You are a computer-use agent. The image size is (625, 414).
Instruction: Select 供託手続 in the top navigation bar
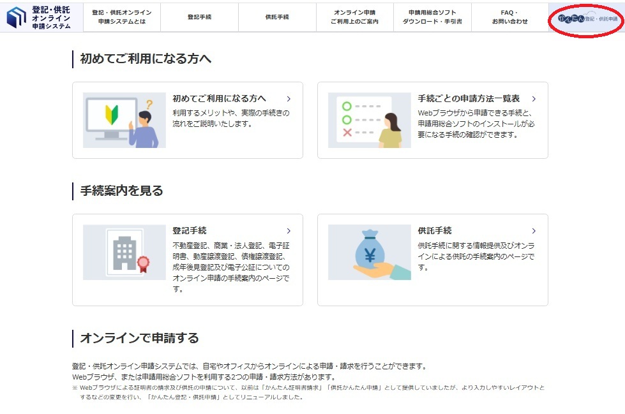tap(277, 17)
